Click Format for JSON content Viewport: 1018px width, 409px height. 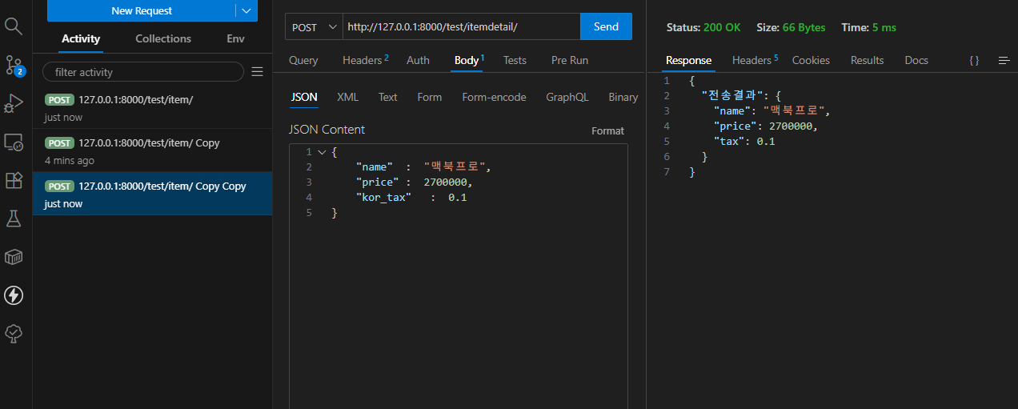click(x=607, y=130)
